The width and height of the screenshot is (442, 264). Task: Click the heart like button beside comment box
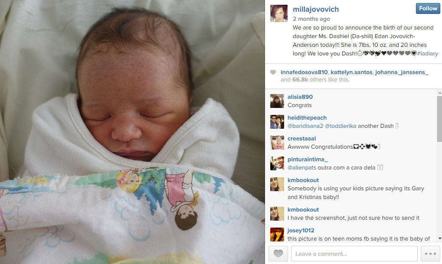point(278,254)
